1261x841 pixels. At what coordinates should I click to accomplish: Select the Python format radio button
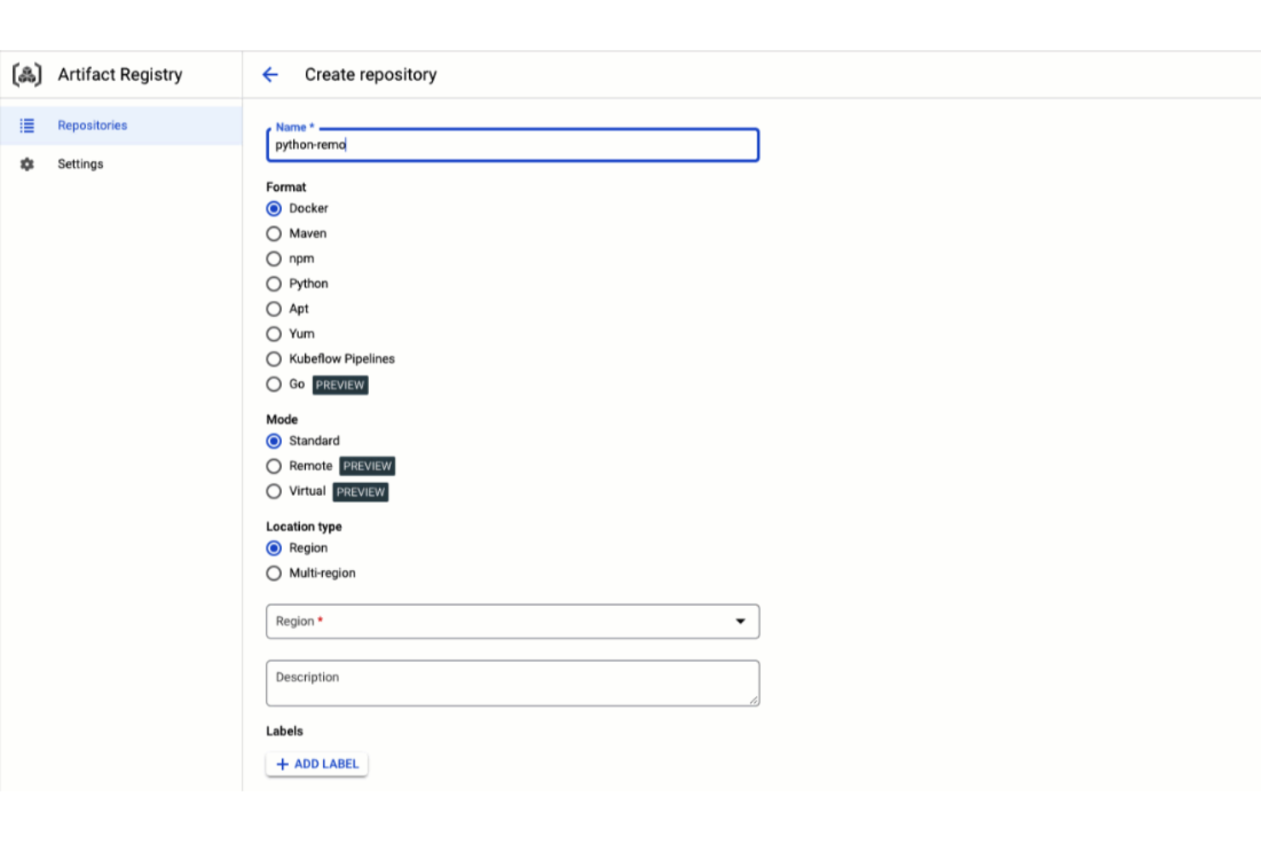click(x=274, y=284)
